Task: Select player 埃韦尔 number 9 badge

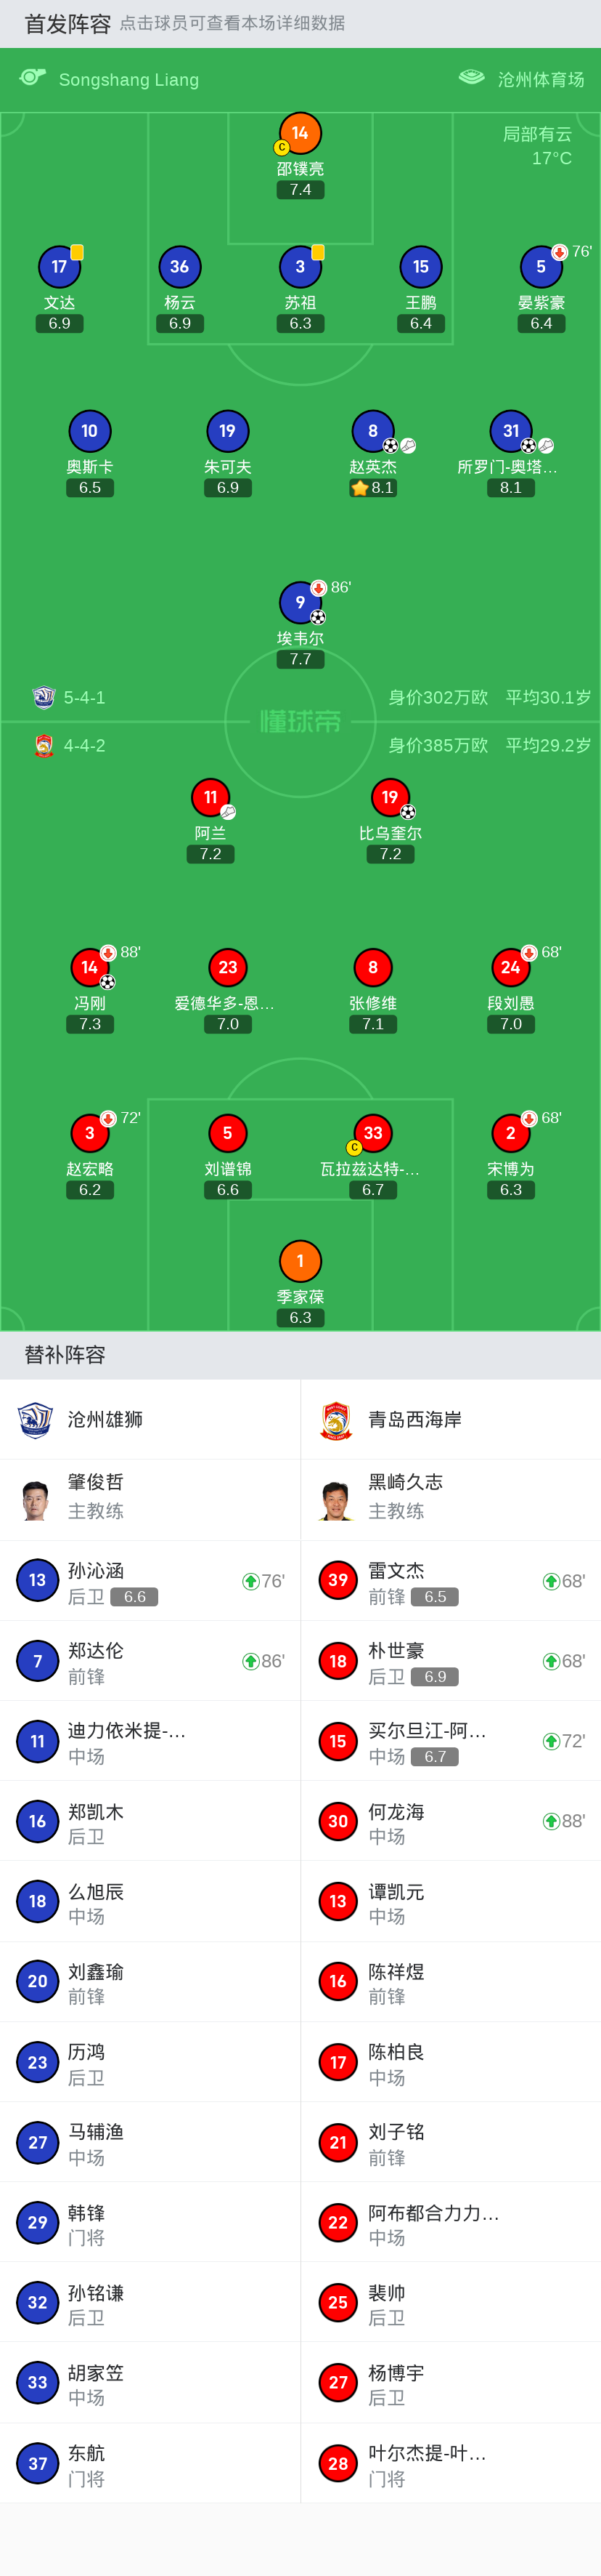Action: [300, 602]
